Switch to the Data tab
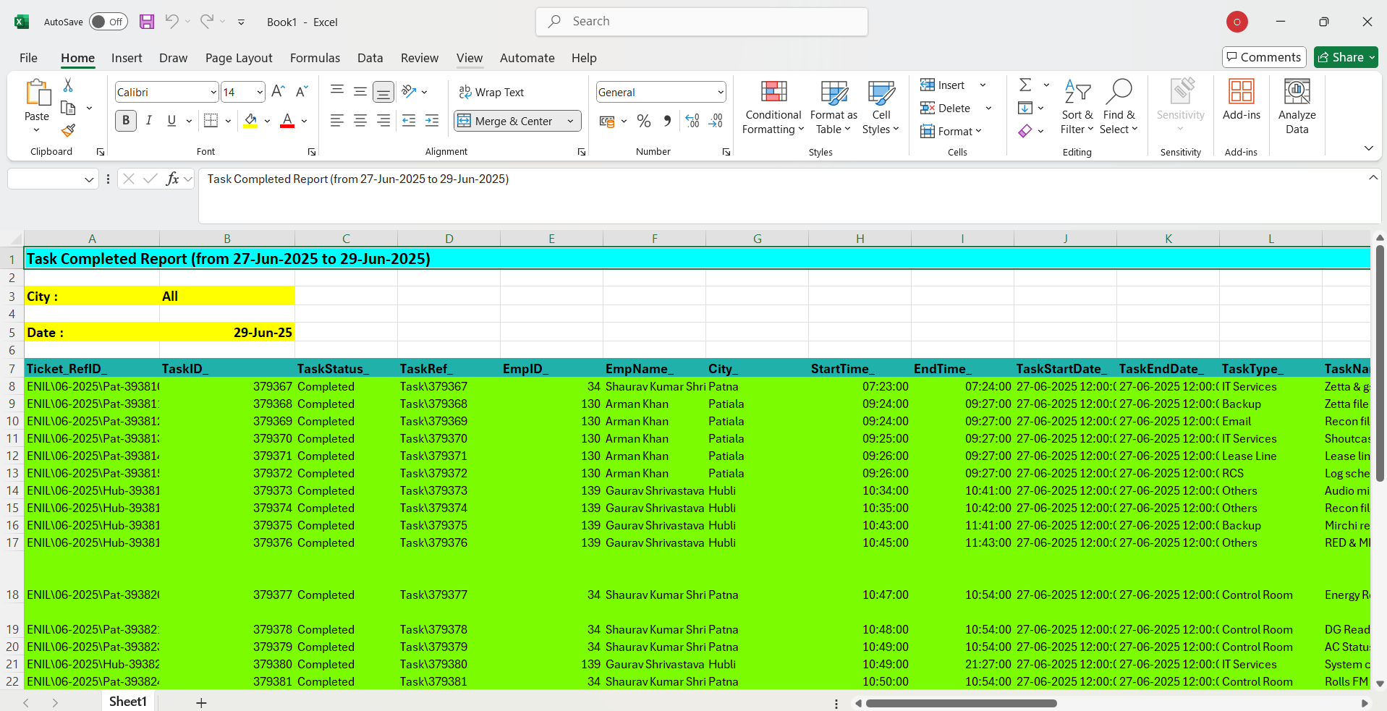 pos(370,58)
